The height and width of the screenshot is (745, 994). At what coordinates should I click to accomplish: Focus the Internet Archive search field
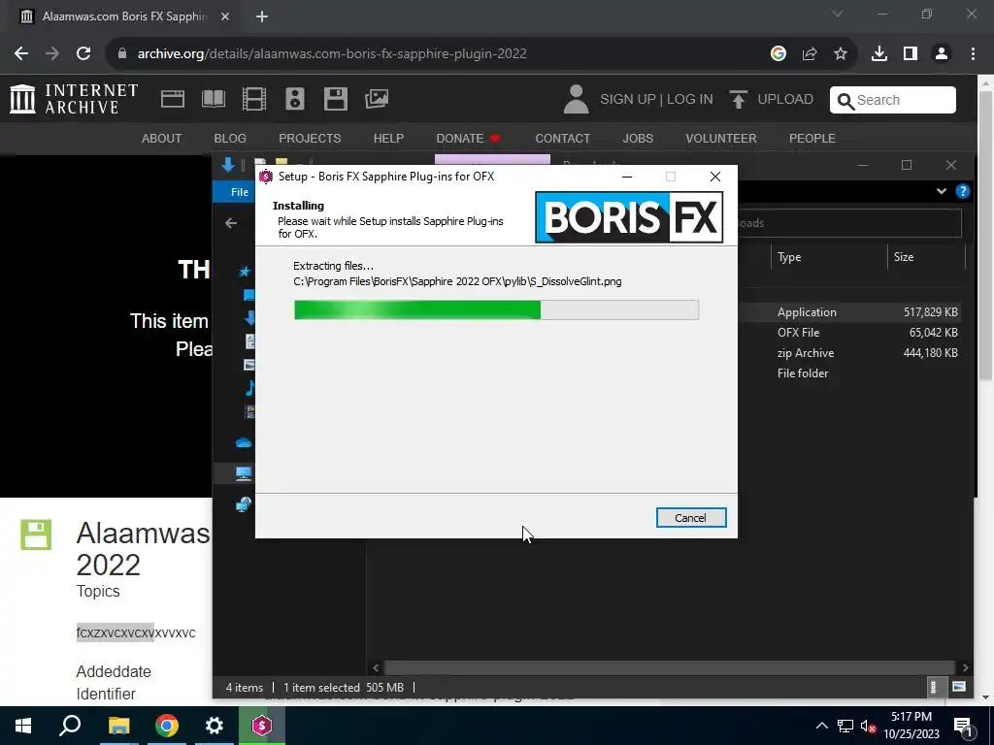pyautogui.click(x=893, y=100)
